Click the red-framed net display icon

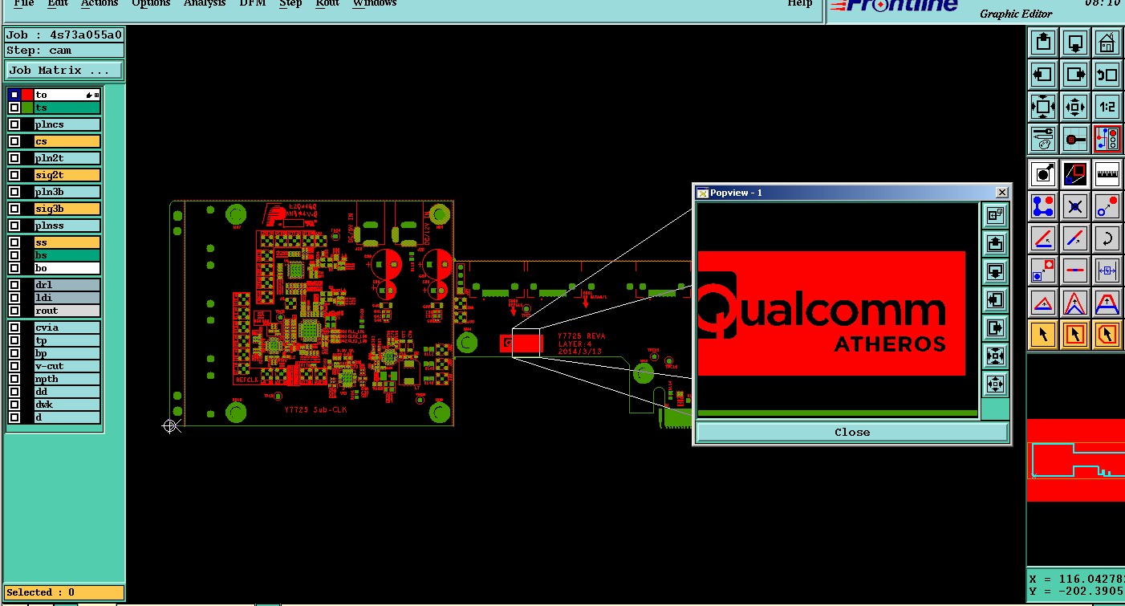[1107, 139]
